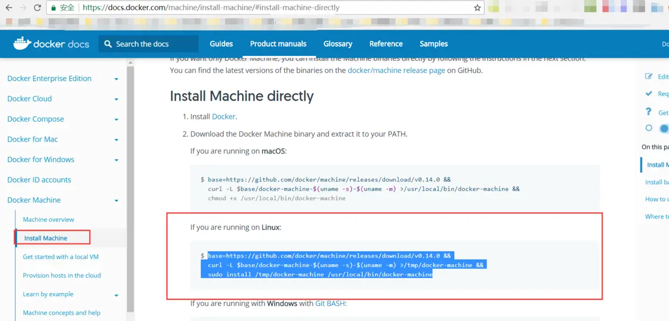Open the Product manuals menu
Viewport: 669px width, 321px height.
pos(278,44)
